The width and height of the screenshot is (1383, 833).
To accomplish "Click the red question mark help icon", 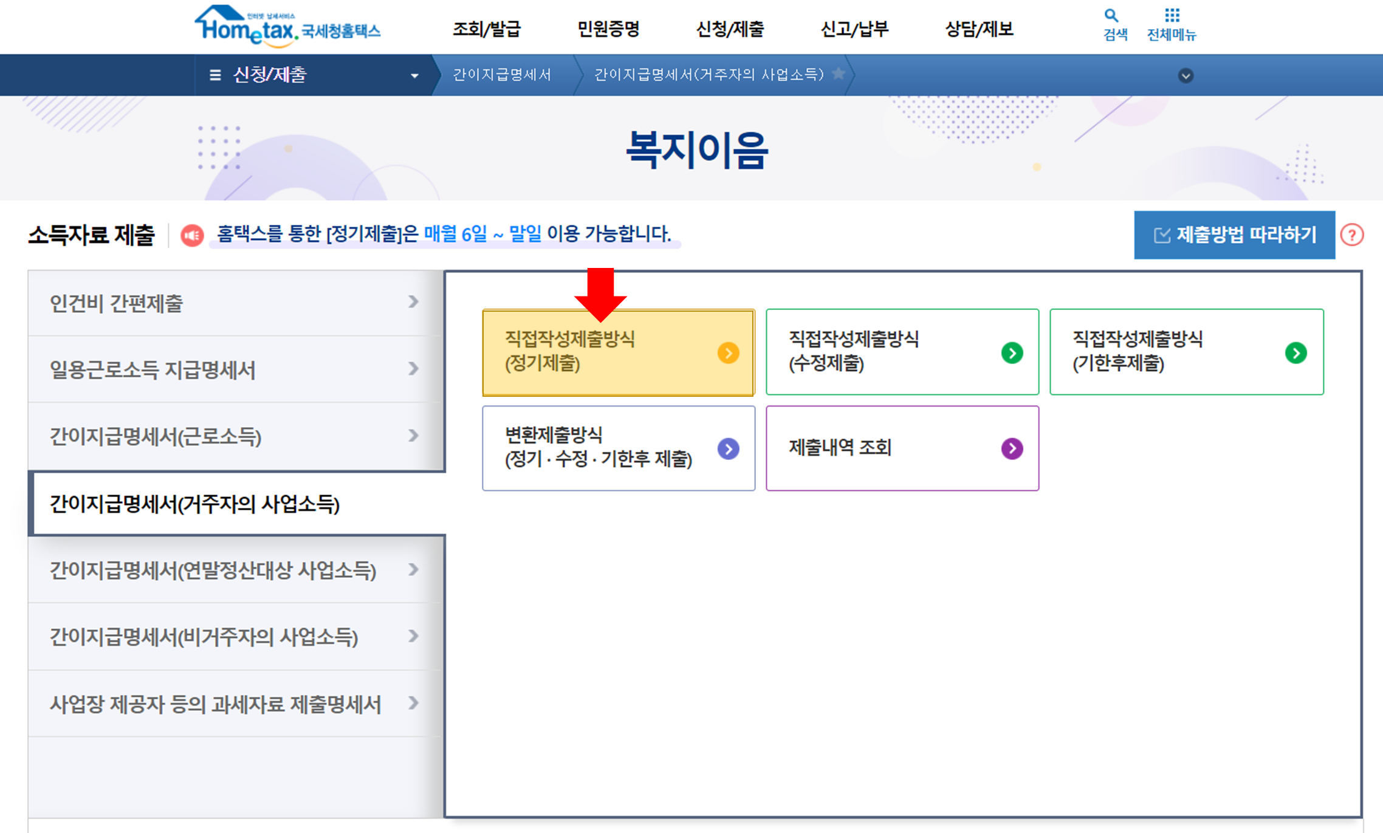I will click(x=1352, y=235).
